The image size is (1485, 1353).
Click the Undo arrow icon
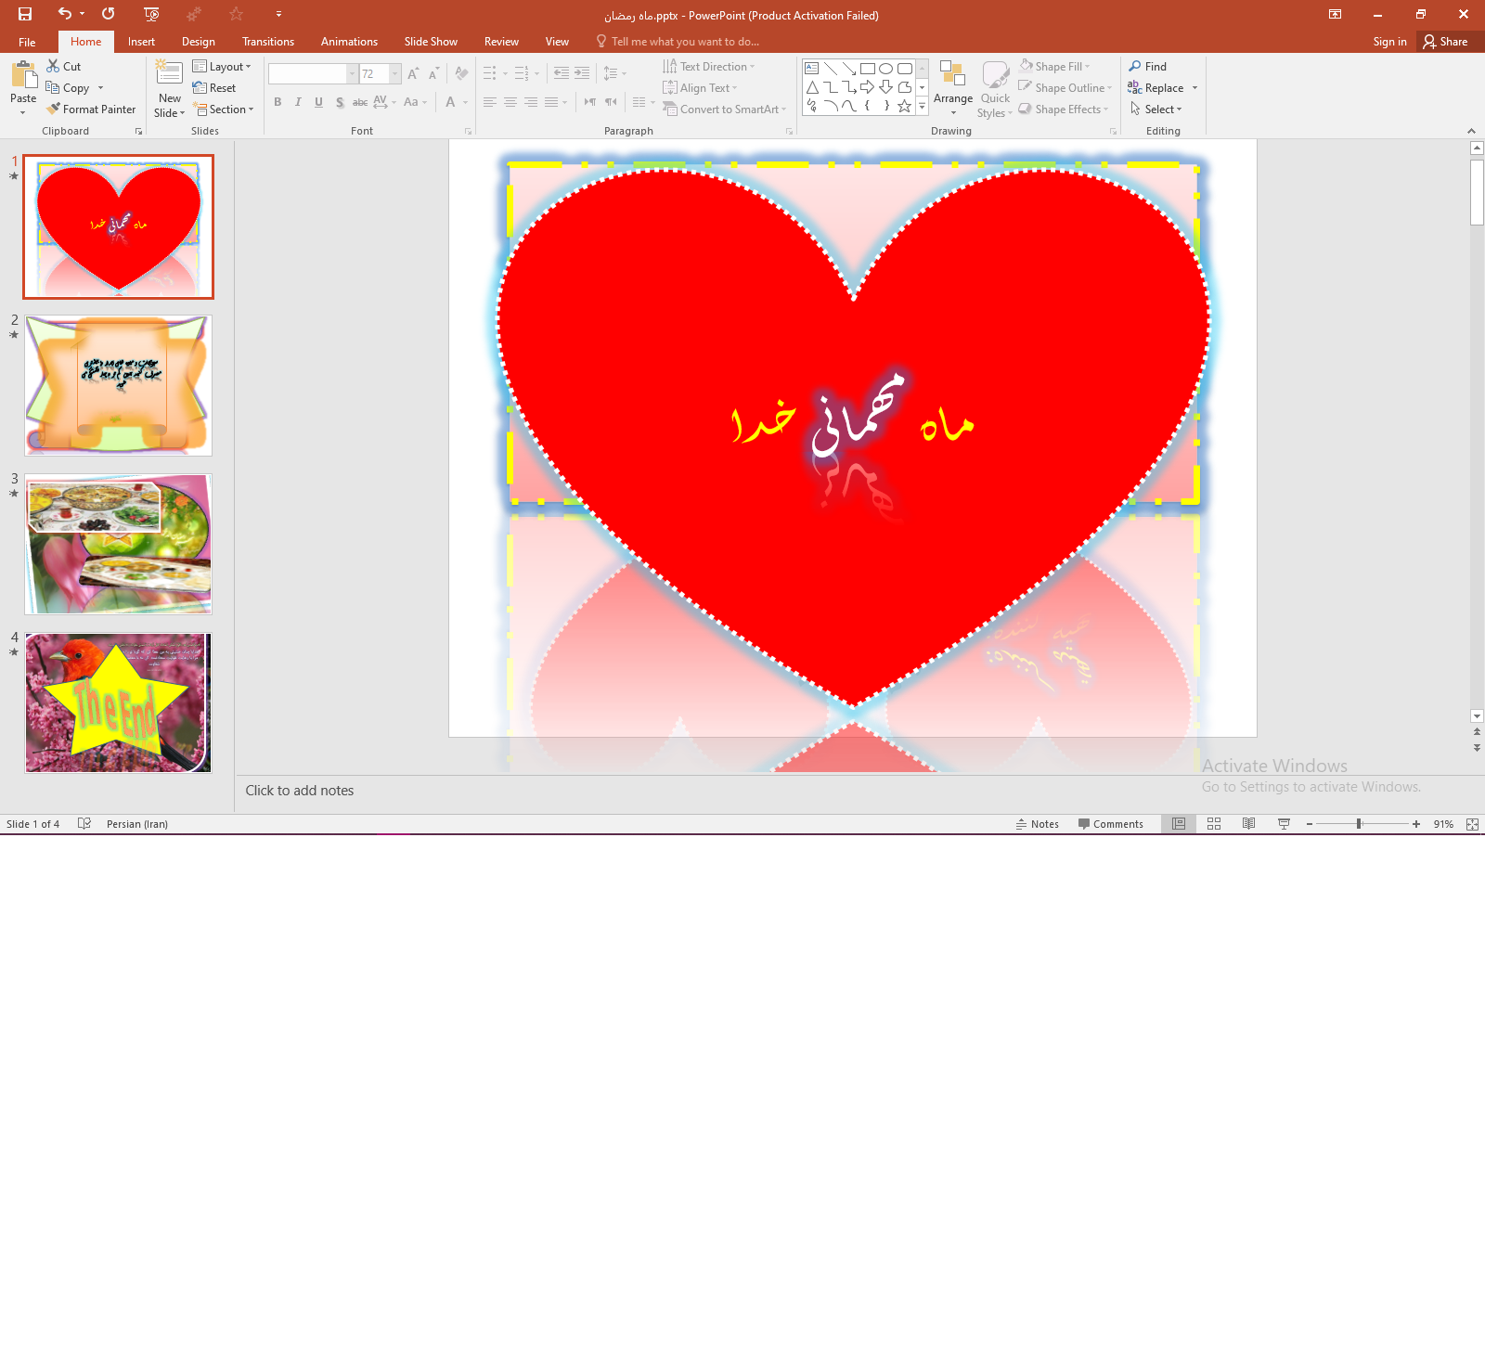[64, 14]
